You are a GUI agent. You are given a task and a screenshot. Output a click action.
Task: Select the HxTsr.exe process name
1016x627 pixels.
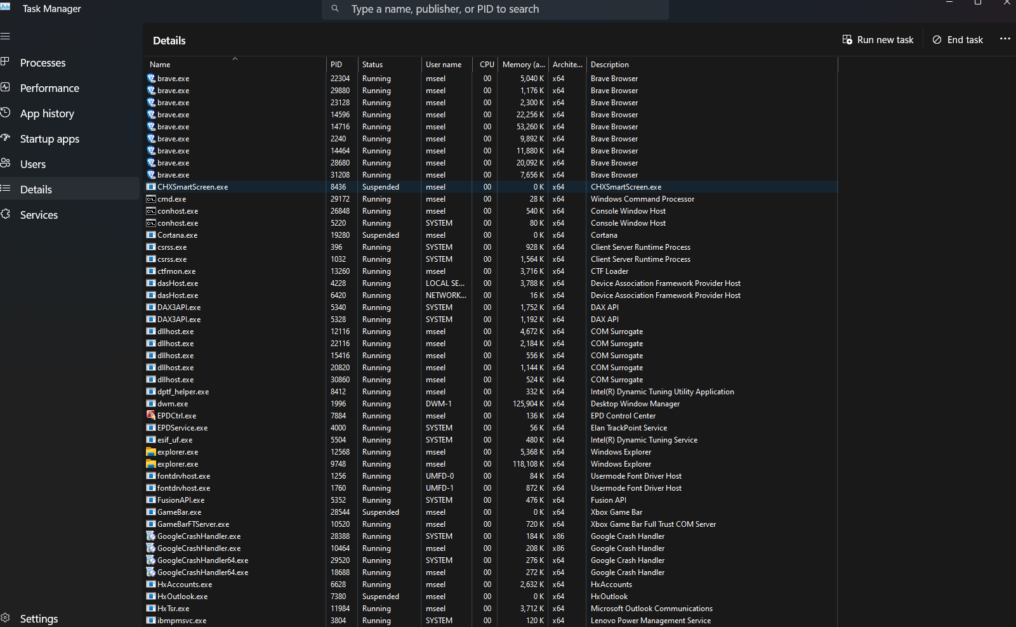pos(173,609)
